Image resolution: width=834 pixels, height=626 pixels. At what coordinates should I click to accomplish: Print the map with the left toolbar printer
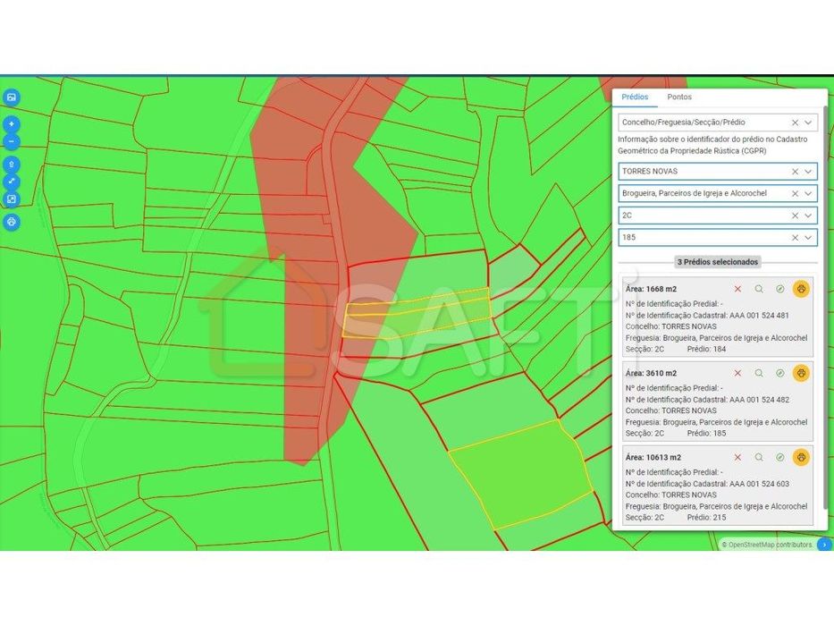[x=12, y=222]
